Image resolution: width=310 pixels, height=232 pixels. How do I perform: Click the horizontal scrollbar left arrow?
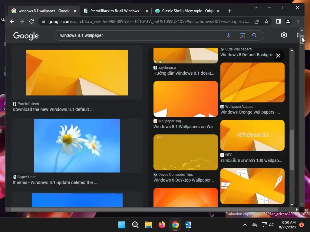8,210
